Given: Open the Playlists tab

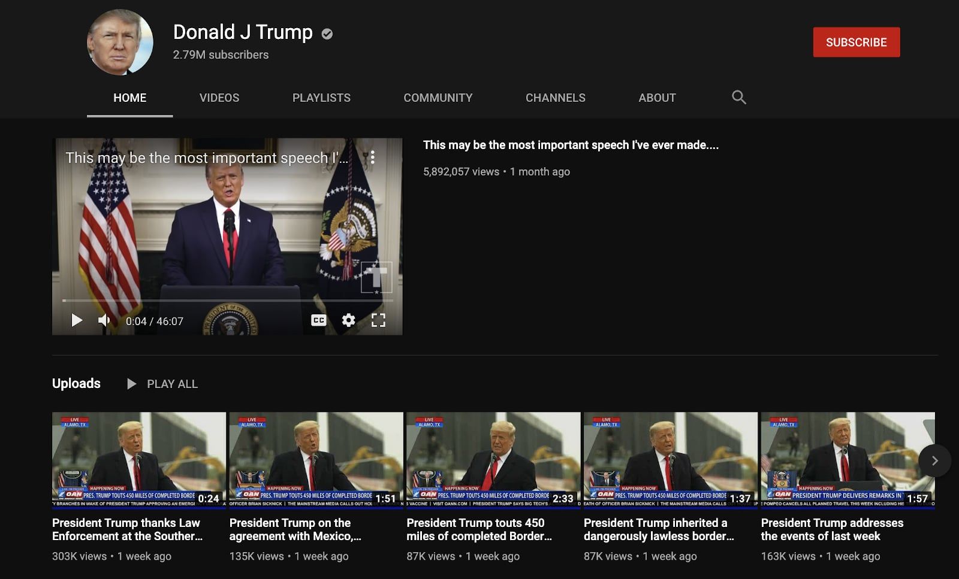Looking at the screenshot, I should click(x=321, y=98).
